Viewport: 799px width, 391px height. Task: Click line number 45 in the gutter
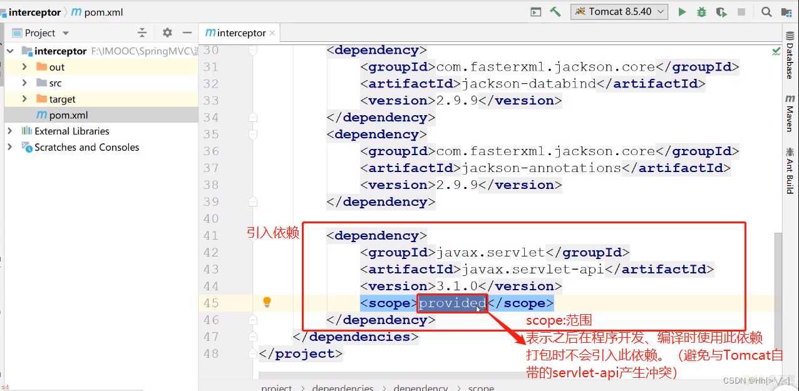(211, 303)
